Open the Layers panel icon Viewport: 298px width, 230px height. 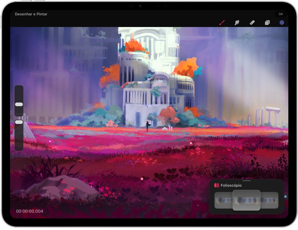[x=267, y=23]
